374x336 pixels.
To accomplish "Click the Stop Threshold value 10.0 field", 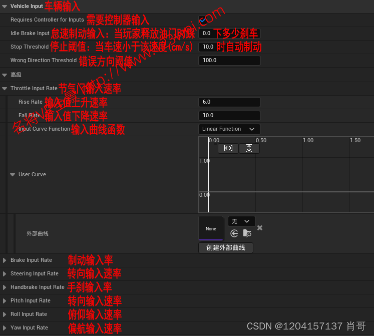I will [229, 47].
